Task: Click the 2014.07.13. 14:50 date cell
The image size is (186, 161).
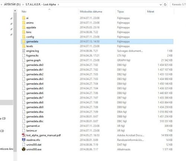Action: pos(90,42)
